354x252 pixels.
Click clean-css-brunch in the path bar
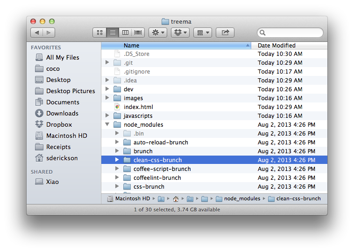pyautogui.click(x=294, y=198)
